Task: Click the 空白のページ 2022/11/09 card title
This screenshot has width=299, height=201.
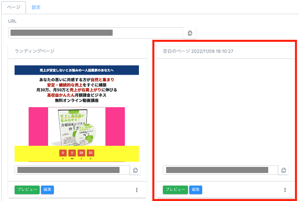Action: tap(198, 51)
